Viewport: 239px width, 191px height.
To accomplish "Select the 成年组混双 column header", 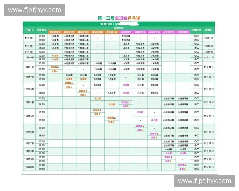I will (x=126, y=32).
